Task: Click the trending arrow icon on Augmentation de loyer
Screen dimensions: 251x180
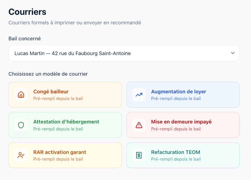Action: [139, 95]
